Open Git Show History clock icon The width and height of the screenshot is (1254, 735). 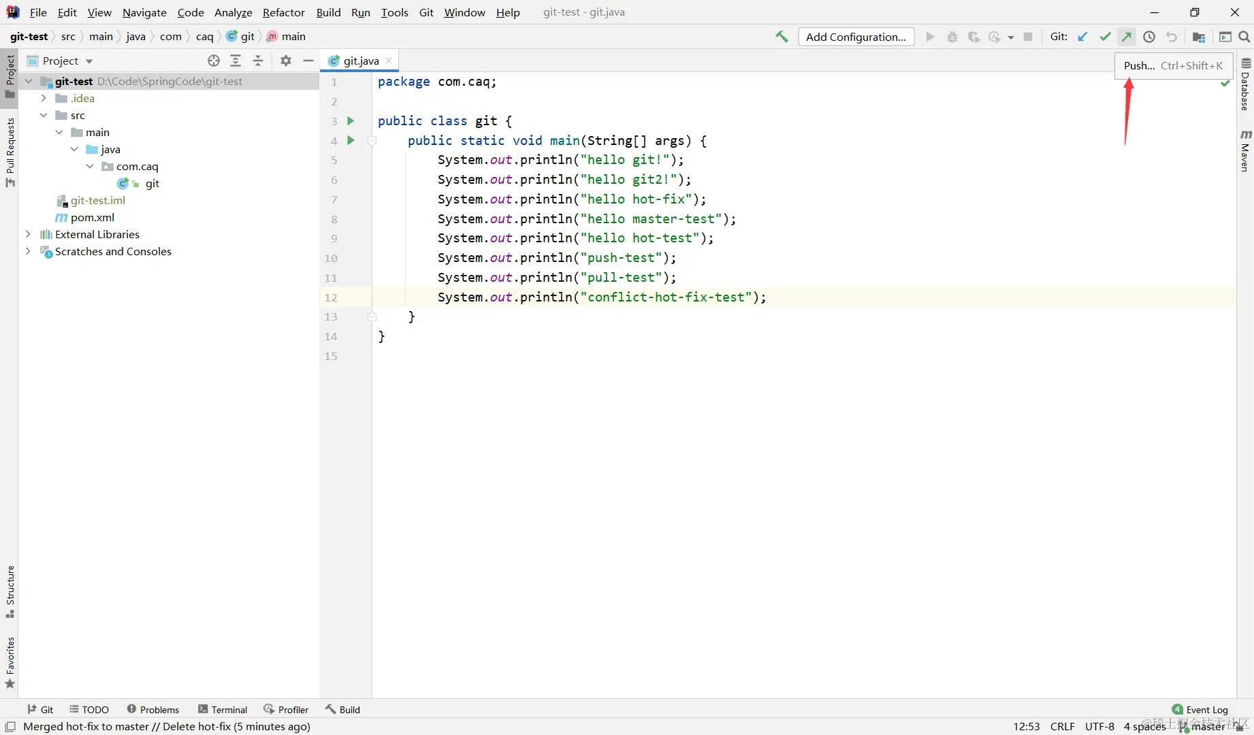coord(1149,37)
